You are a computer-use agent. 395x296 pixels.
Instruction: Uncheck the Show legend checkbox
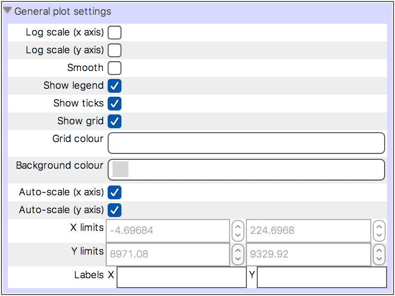pyautogui.click(x=115, y=86)
